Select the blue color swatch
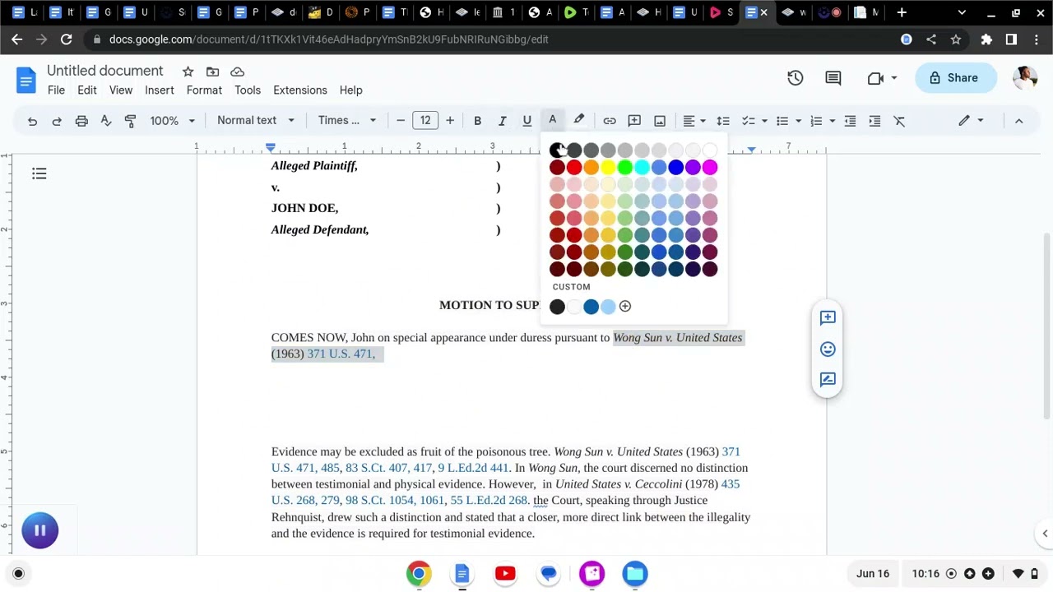Viewport: 1053px width, 592px height. (x=676, y=168)
